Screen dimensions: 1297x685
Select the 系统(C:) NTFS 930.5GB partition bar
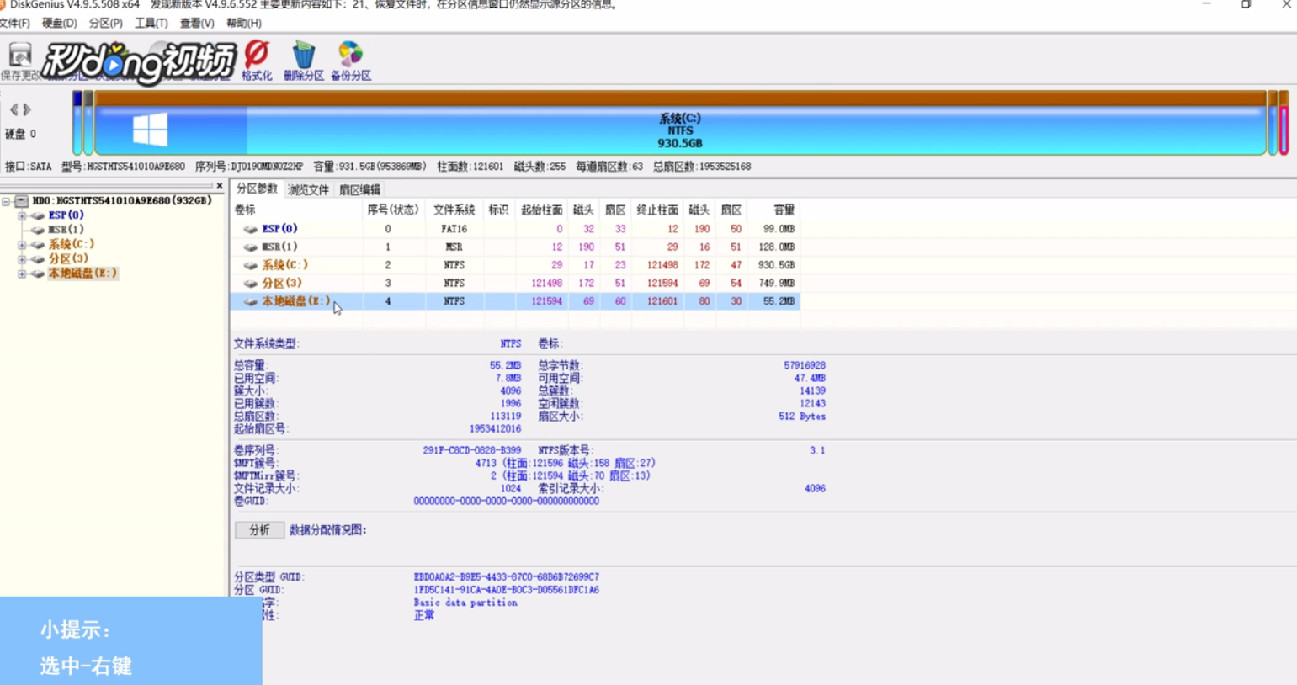coord(680,123)
